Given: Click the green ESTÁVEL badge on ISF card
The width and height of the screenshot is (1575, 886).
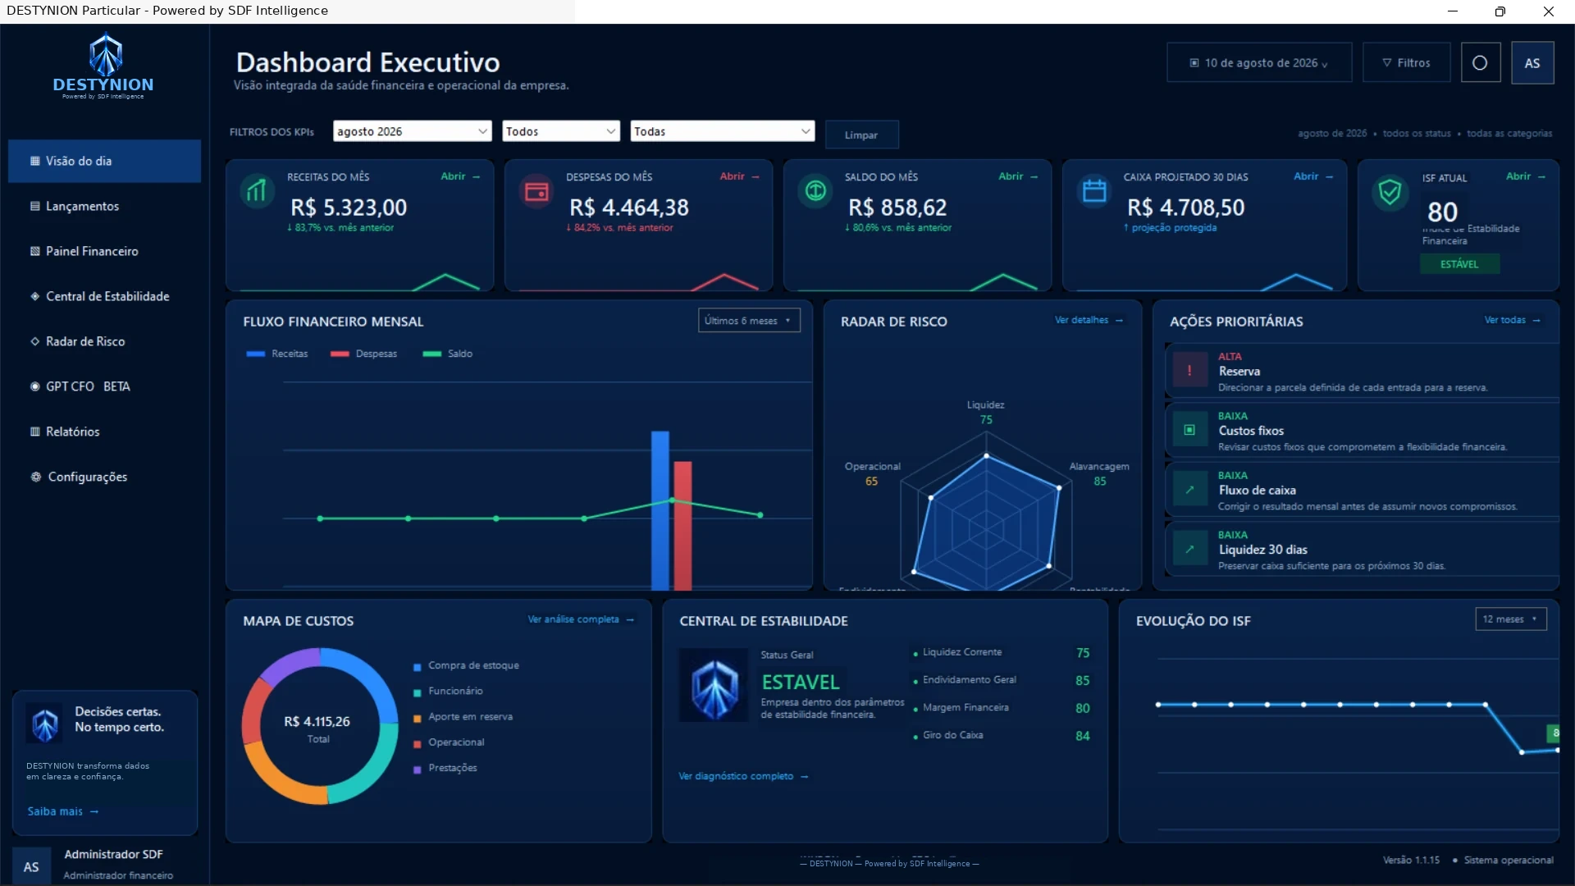Looking at the screenshot, I should [x=1459, y=264].
